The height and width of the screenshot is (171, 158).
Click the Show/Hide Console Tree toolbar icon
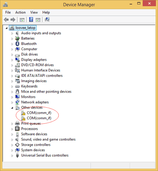pyautogui.click(x=22, y=20)
